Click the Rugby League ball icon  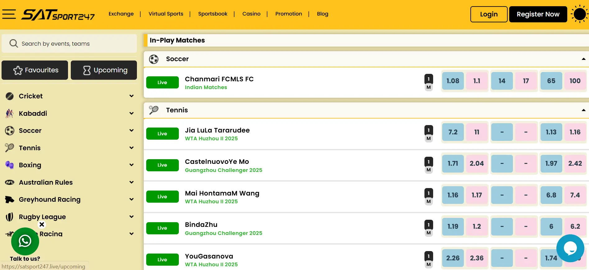coord(10,217)
